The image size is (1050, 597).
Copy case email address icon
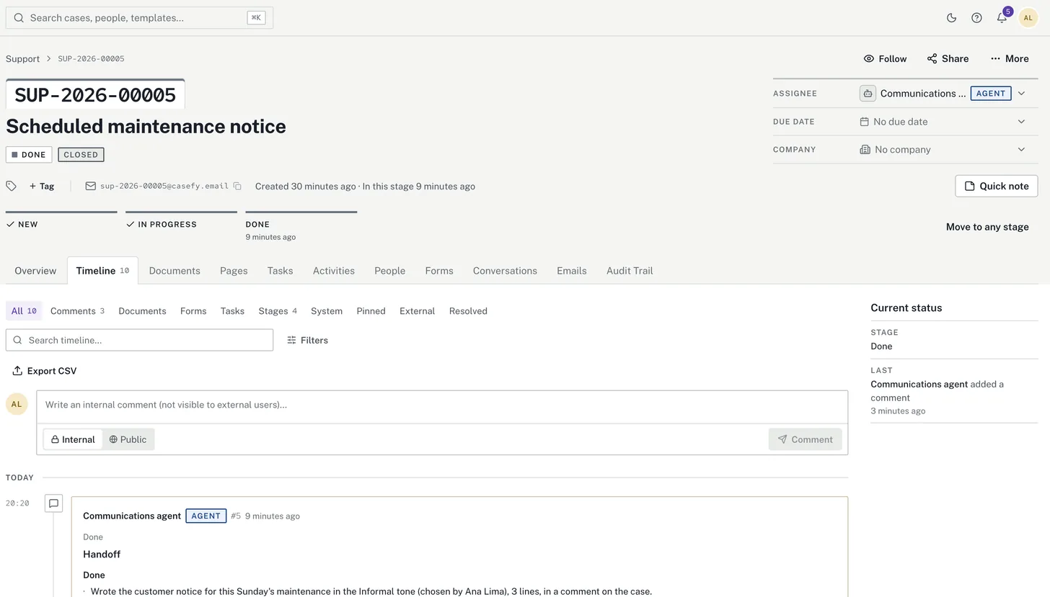tap(237, 186)
